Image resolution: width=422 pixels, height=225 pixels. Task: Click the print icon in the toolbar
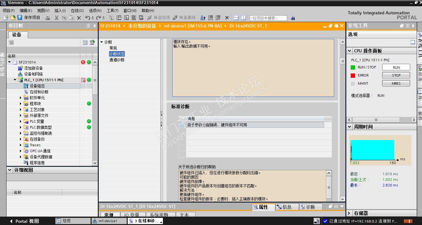click(47, 18)
